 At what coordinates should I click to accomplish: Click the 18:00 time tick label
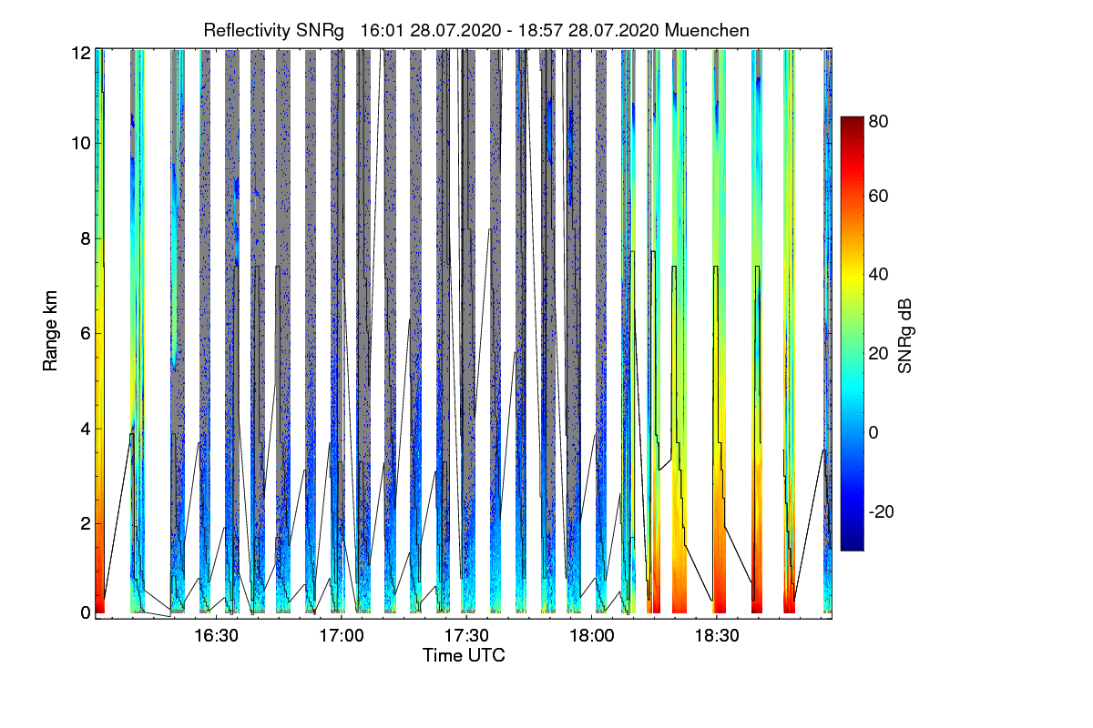coord(591,636)
